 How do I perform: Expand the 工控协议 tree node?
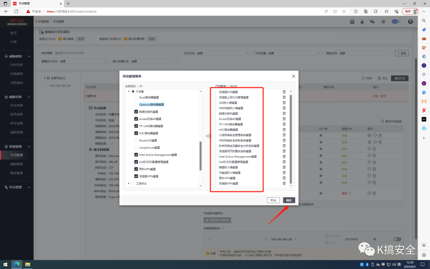coord(129,183)
